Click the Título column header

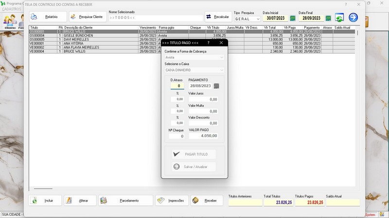pyautogui.click(x=43, y=28)
